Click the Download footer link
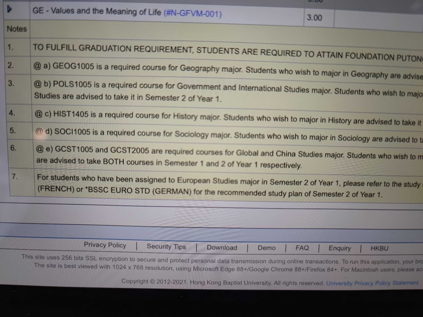 click(x=222, y=247)
